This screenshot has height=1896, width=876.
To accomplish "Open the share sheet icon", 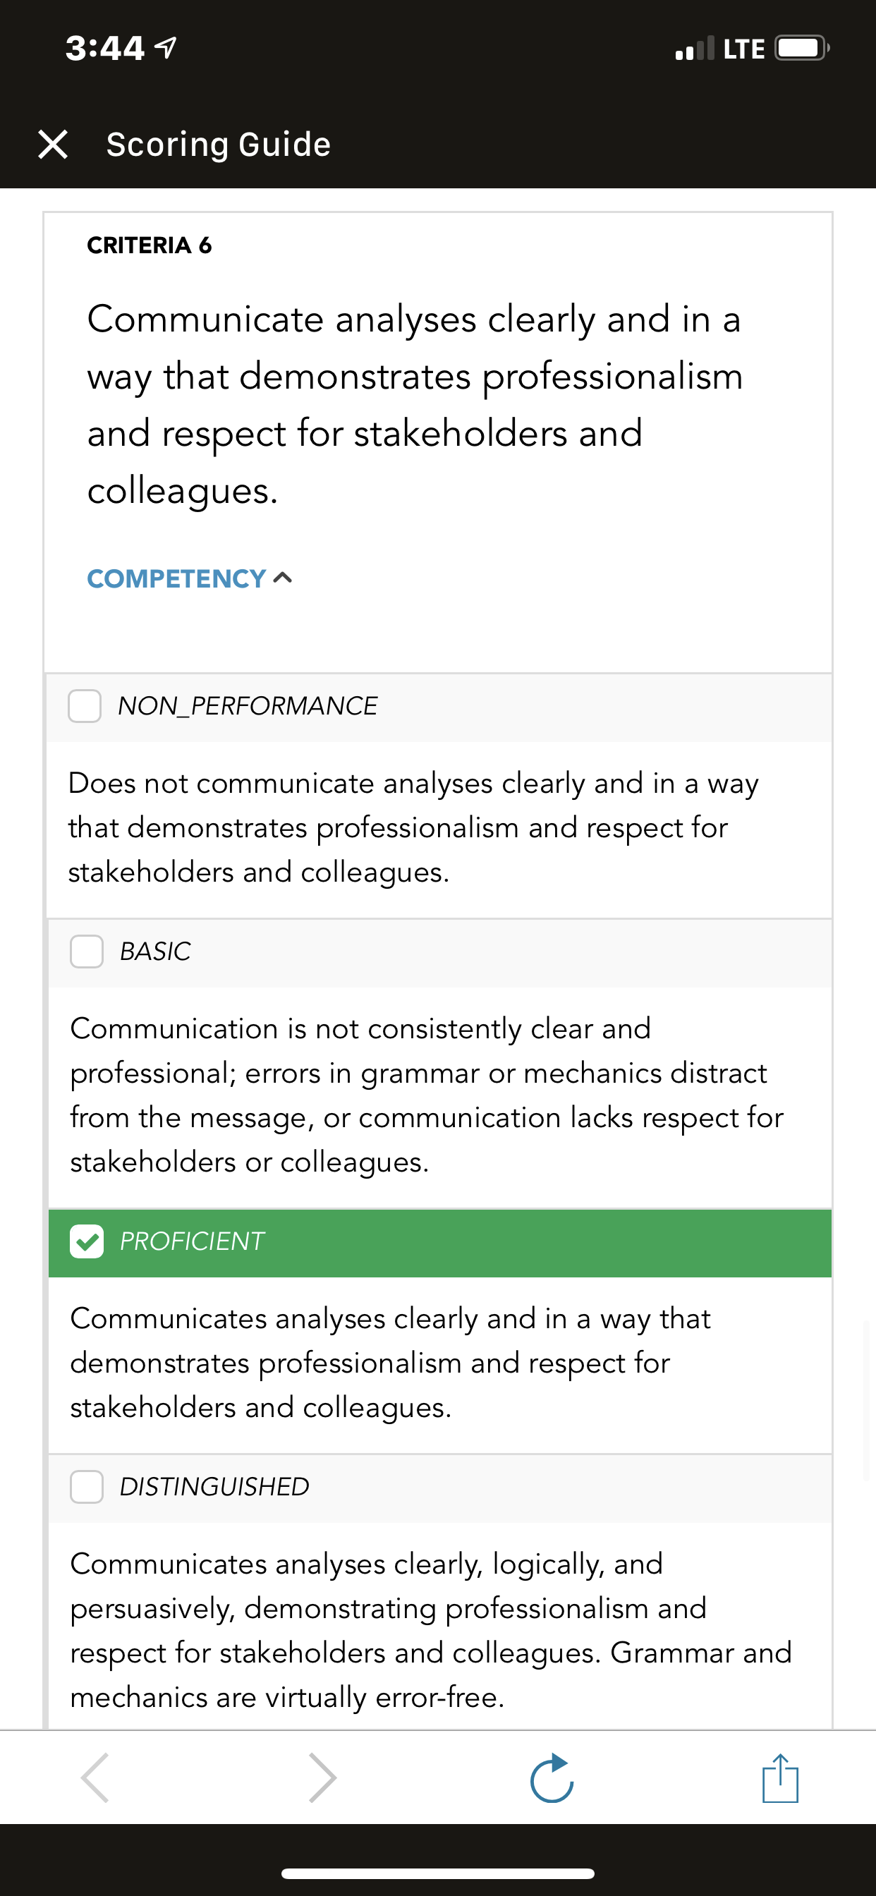I will [780, 1778].
